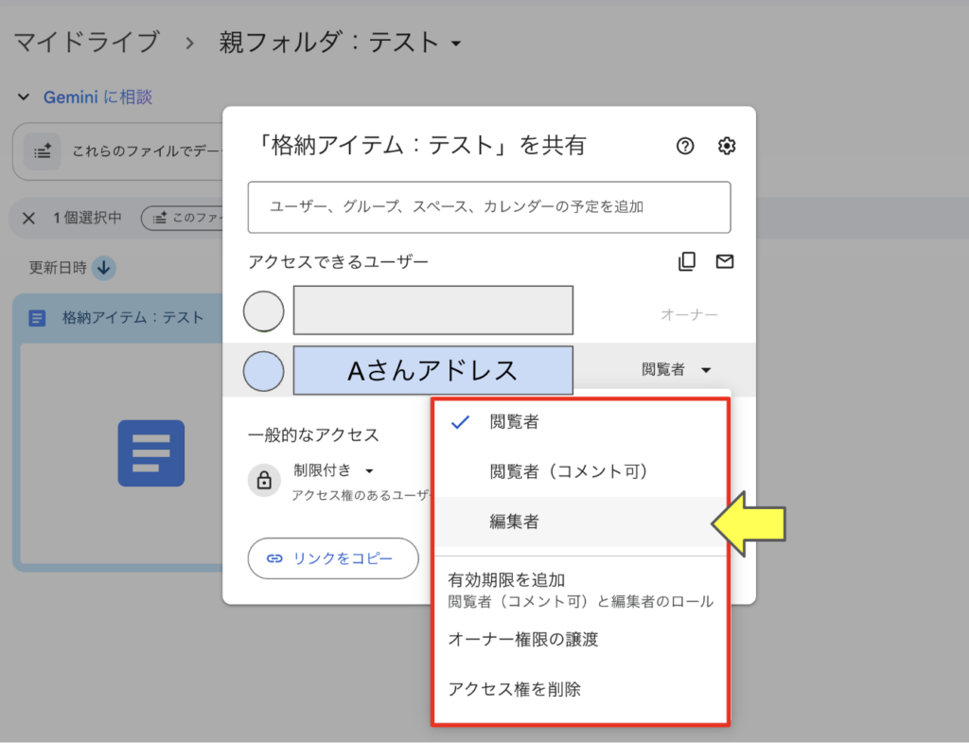
Task: Select オーナー権限の譲渡 in menu
Action: [x=523, y=640]
